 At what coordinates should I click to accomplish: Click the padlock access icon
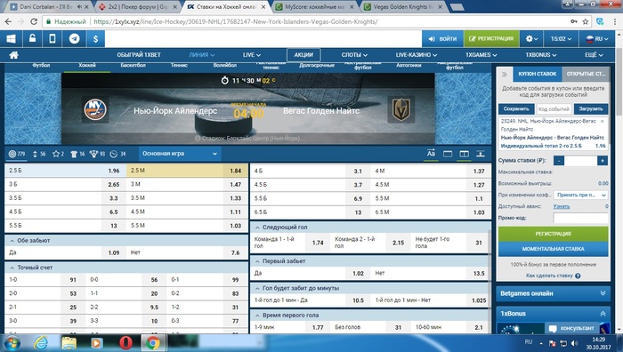[32, 39]
